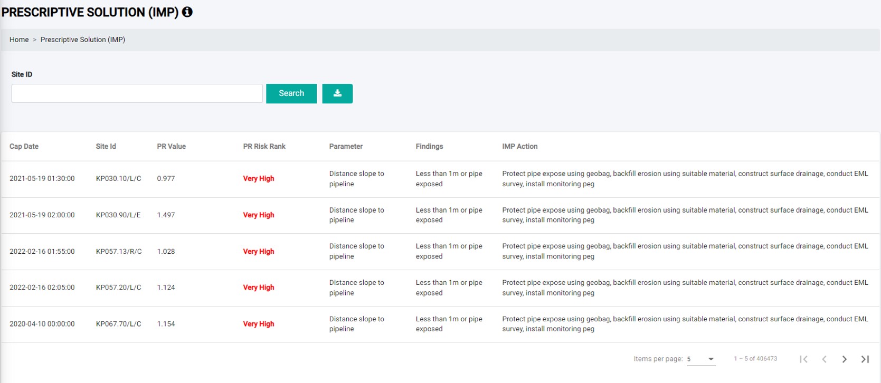Click the Home breadcrumb link
The image size is (881, 383).
coord(19,40)
